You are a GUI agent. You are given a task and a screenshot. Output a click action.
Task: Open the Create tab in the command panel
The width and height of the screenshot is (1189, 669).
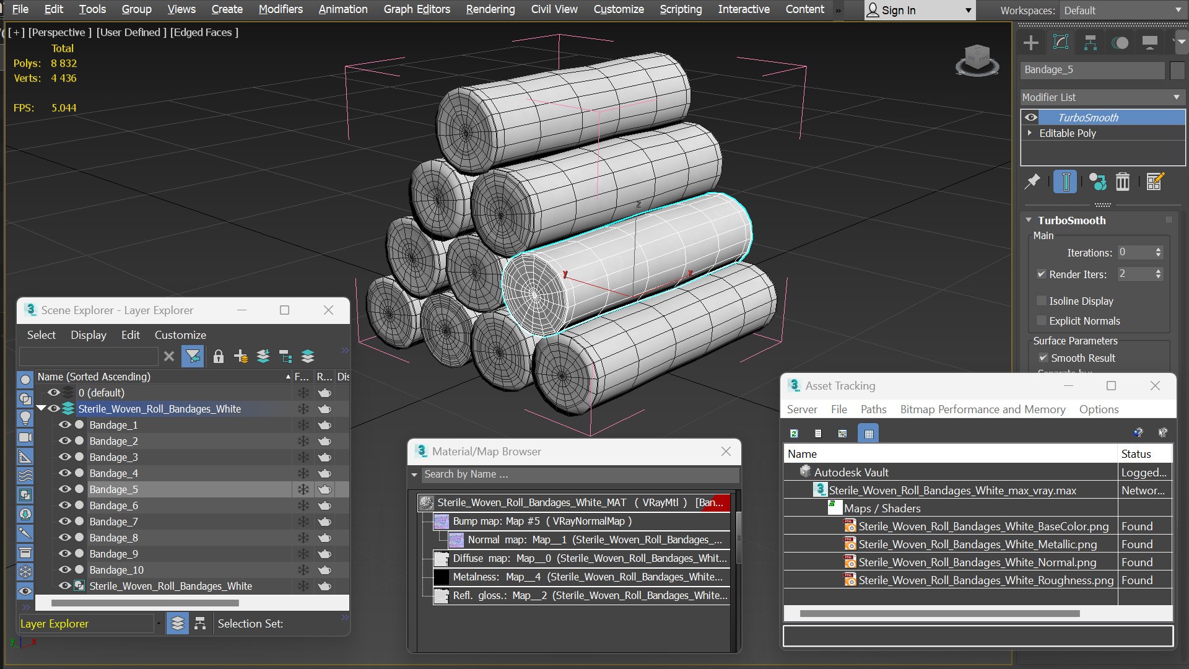1031,43
